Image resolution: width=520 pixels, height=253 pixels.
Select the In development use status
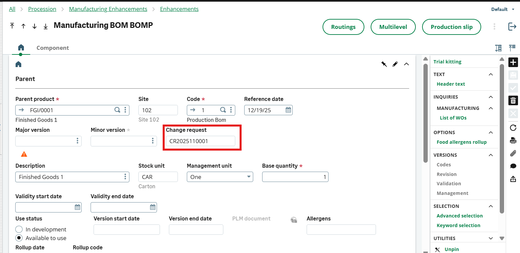(x=19, y=229)
